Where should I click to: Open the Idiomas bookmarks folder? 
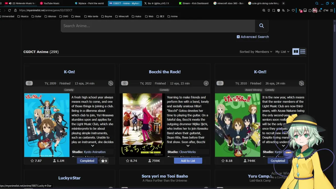tap(50, 16)
